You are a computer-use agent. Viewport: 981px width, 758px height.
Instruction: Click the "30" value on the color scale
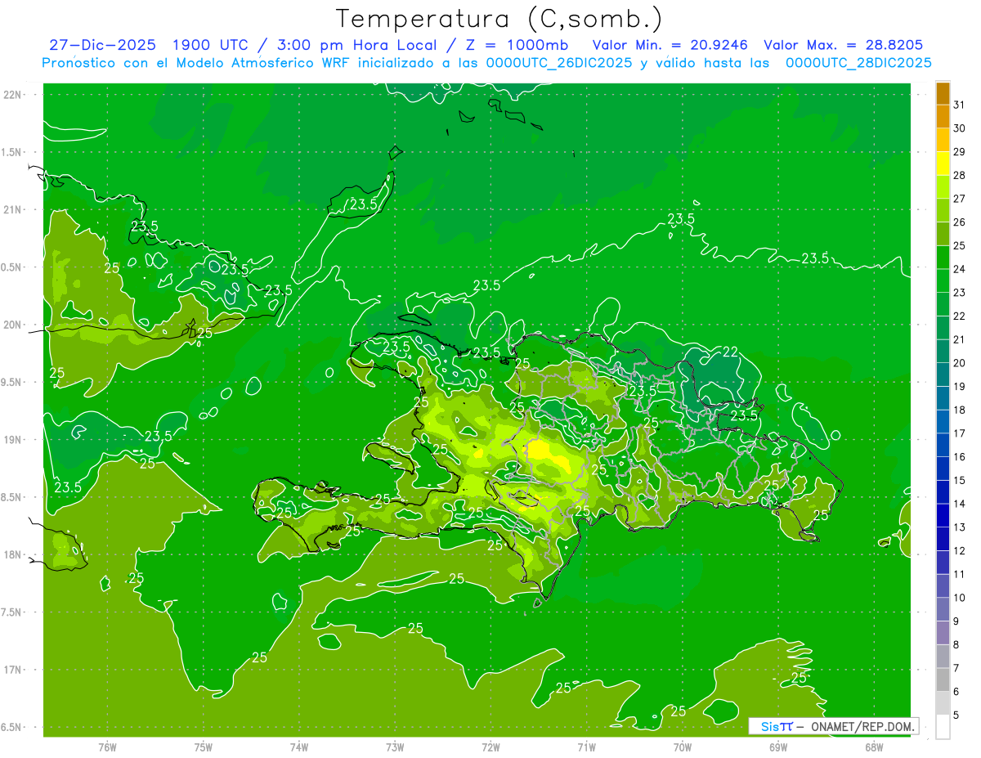(959, 128)
